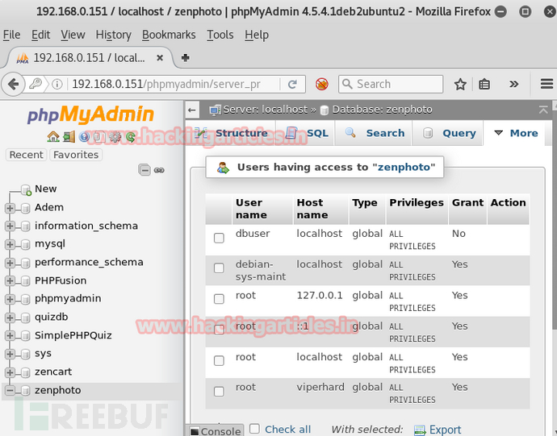Tick the checkbox for debian-sys-maint user
This screenshot has width=557, height=436.
pos(219,268)
